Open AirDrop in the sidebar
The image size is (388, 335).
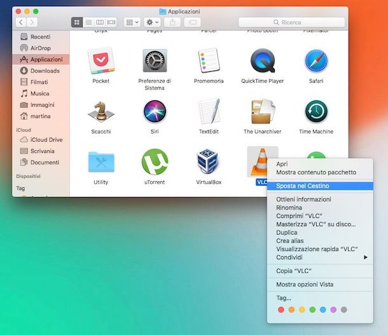tap(41, 48)
